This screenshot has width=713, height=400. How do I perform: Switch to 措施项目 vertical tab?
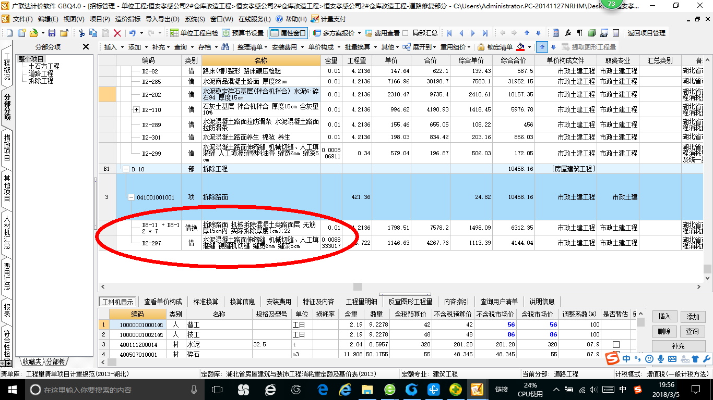(x=7, y=148)
